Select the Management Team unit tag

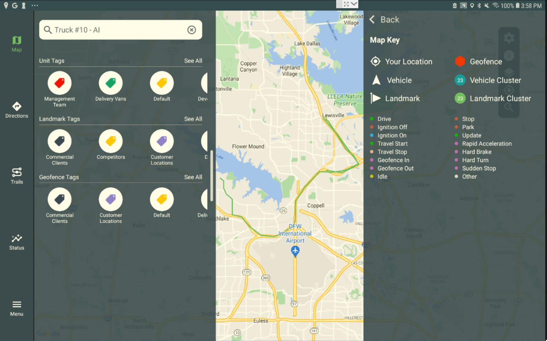[x=59, y=82]
